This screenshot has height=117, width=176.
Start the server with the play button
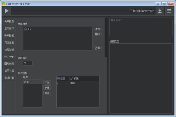[x=7, y=11]
